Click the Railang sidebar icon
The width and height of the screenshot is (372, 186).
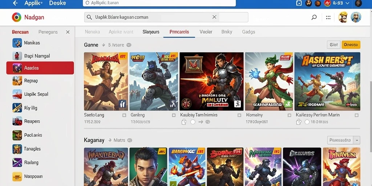(17, 162)
